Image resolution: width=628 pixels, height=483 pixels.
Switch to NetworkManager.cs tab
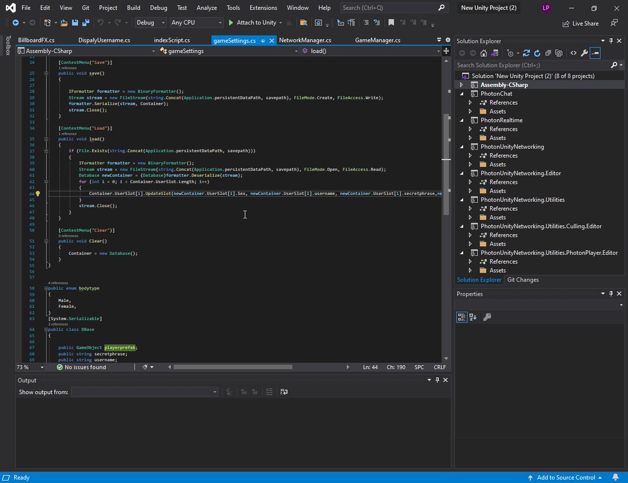pyautogui.click(x=305, y=40)
